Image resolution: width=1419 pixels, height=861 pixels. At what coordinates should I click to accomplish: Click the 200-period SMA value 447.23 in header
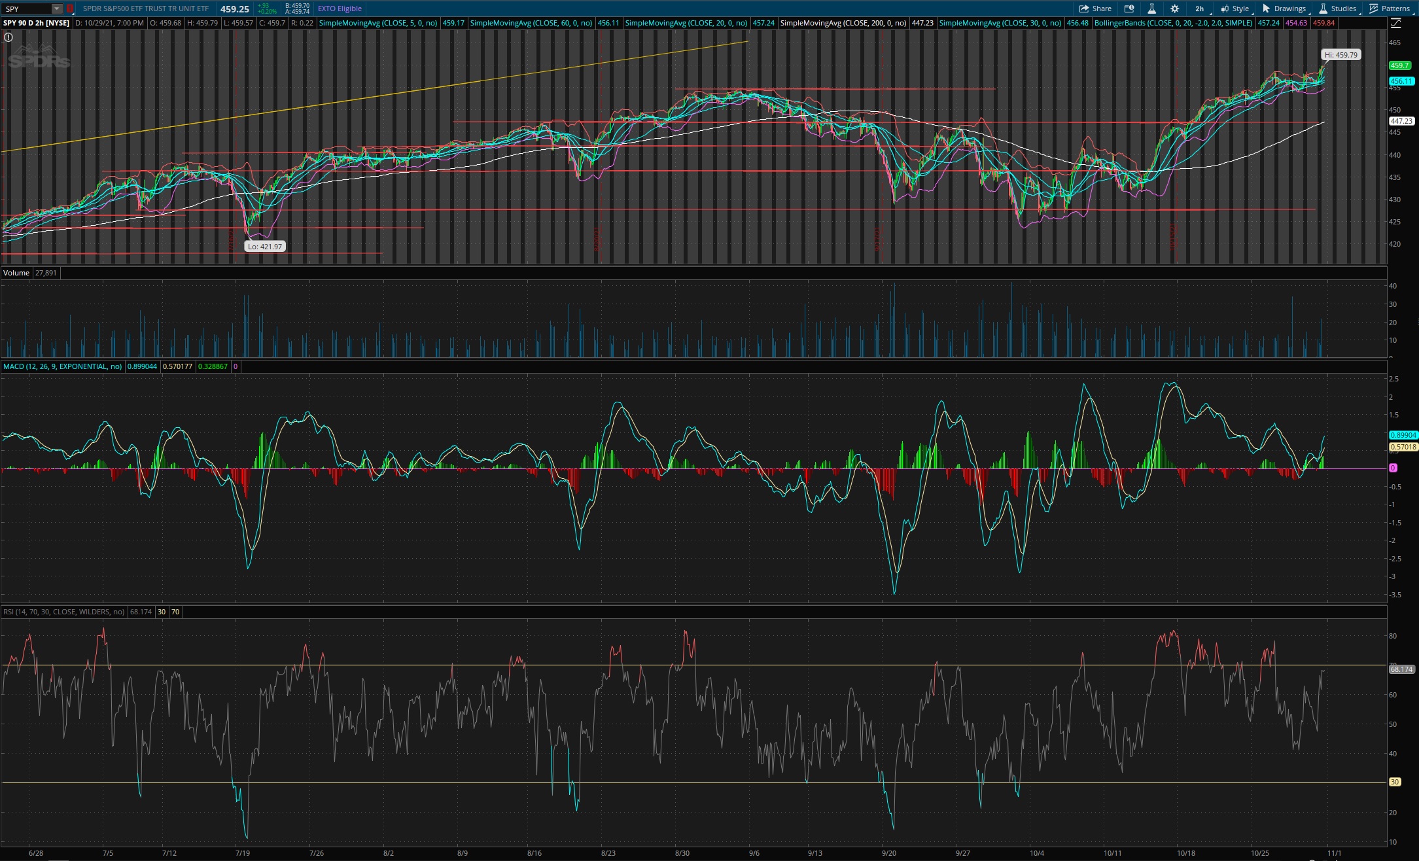[922, 23]
